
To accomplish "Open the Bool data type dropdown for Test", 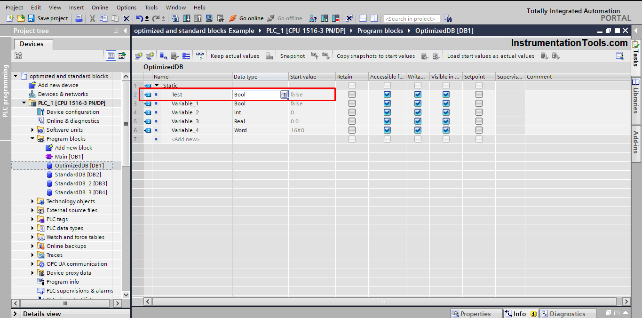I will [x=284, y=95].
